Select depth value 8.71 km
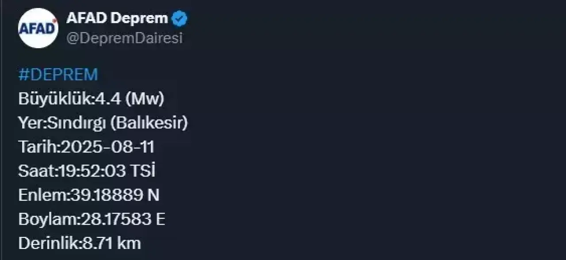The width and height of the screenshot is (566, 260). [112, 243]
